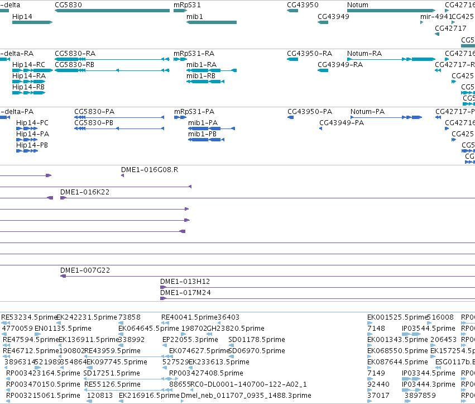Open the Dmel_neb_011707_0935_1488.3prime EST label
Viewport: 475px width, 404px height.
(x=246, y=396)
